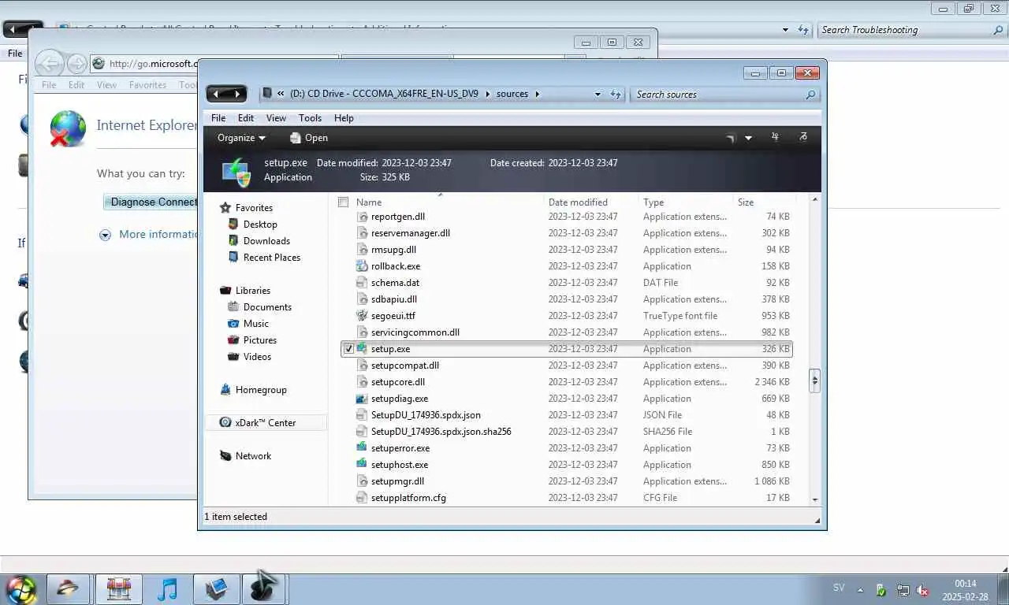Sort by Name column header
Image resolution: width=1009 pixels, height=605 pixels.
click(369, 202)
